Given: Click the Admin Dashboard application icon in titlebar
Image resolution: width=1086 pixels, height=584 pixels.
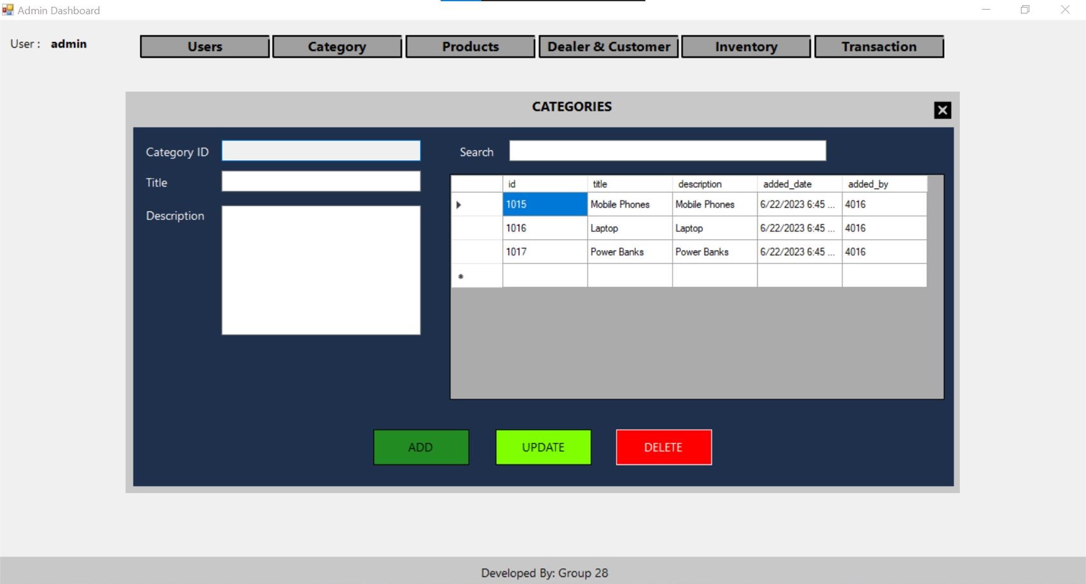Looking at the screenshot, I should (x=6, y=10).
